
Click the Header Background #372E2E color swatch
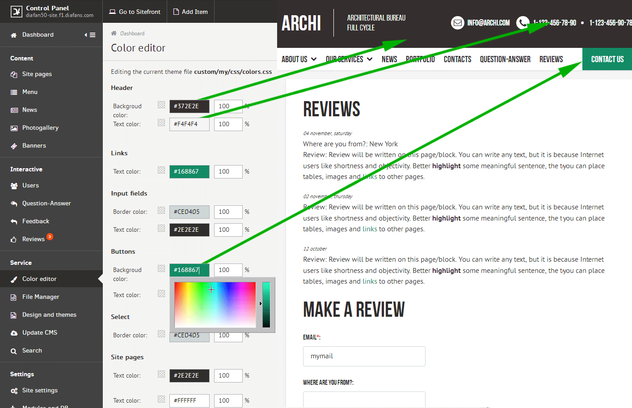coord(190,106)
